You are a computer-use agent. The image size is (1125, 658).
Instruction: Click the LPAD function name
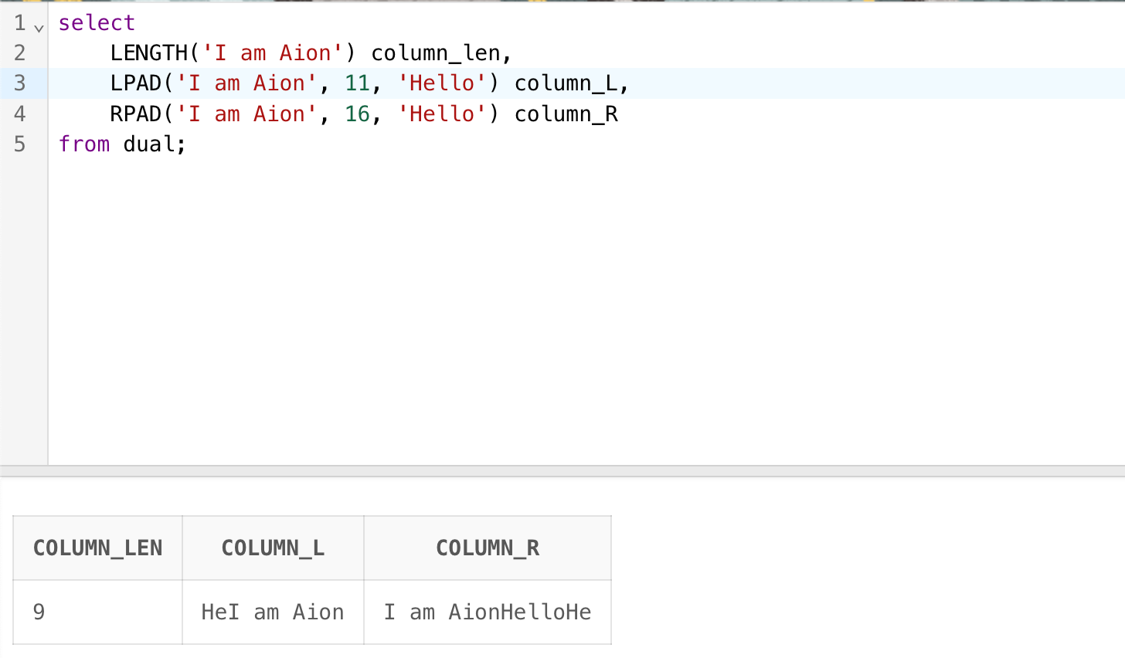point(136,83)
